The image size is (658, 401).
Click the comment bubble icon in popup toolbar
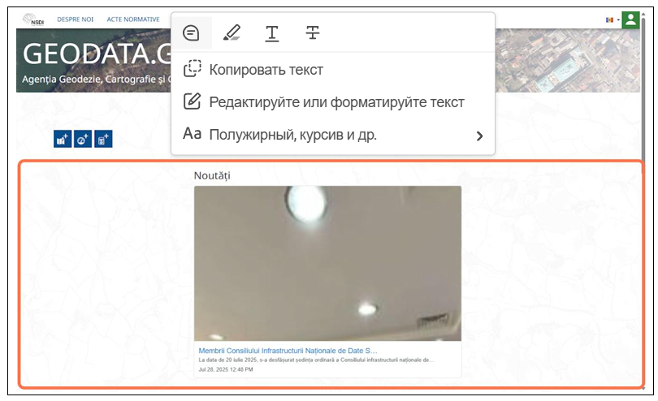(191, 33)
